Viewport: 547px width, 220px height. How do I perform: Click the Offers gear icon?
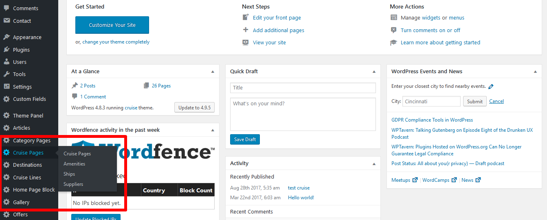pos(7,214)
